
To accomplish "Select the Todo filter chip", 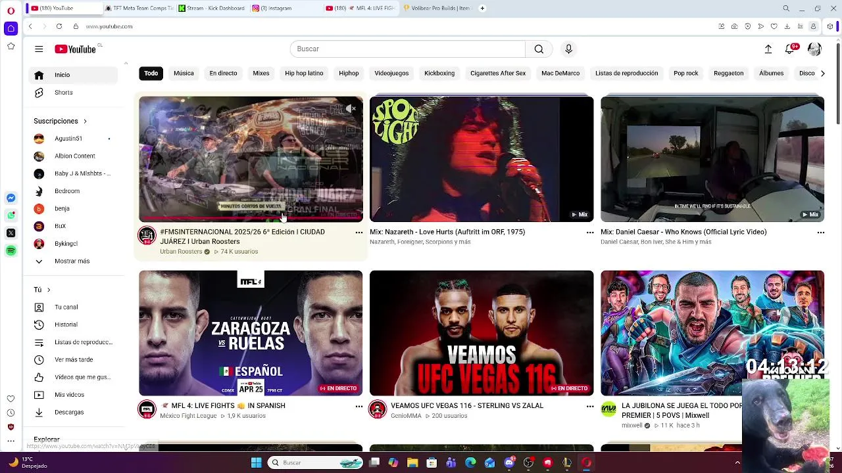I will pos(151,74).
